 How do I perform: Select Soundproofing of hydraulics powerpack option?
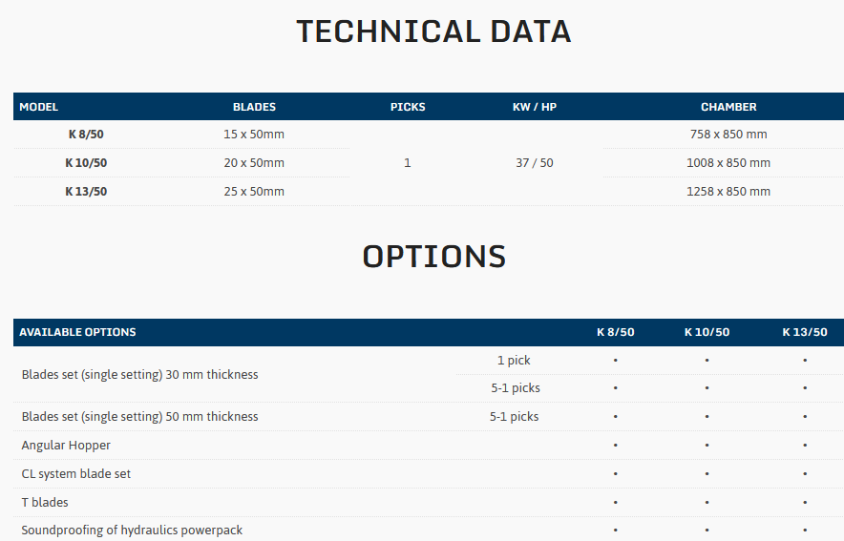(132, 531)
